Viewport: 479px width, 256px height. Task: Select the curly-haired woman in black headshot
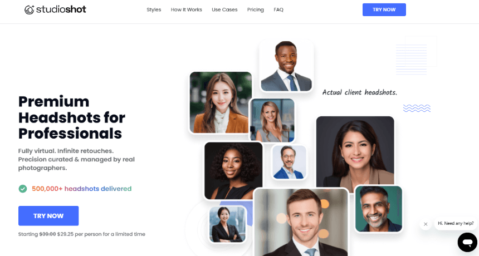tap(233, 170)
